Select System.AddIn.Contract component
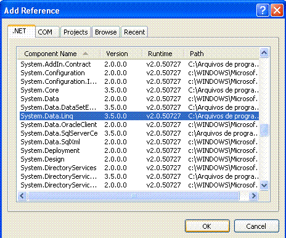This screenshot has width=286, height=238. coord(139,64)
